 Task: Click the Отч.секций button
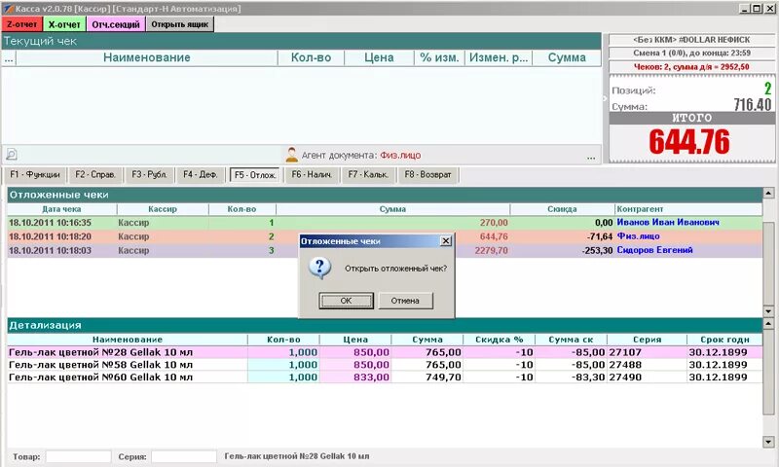click(116, 23)
